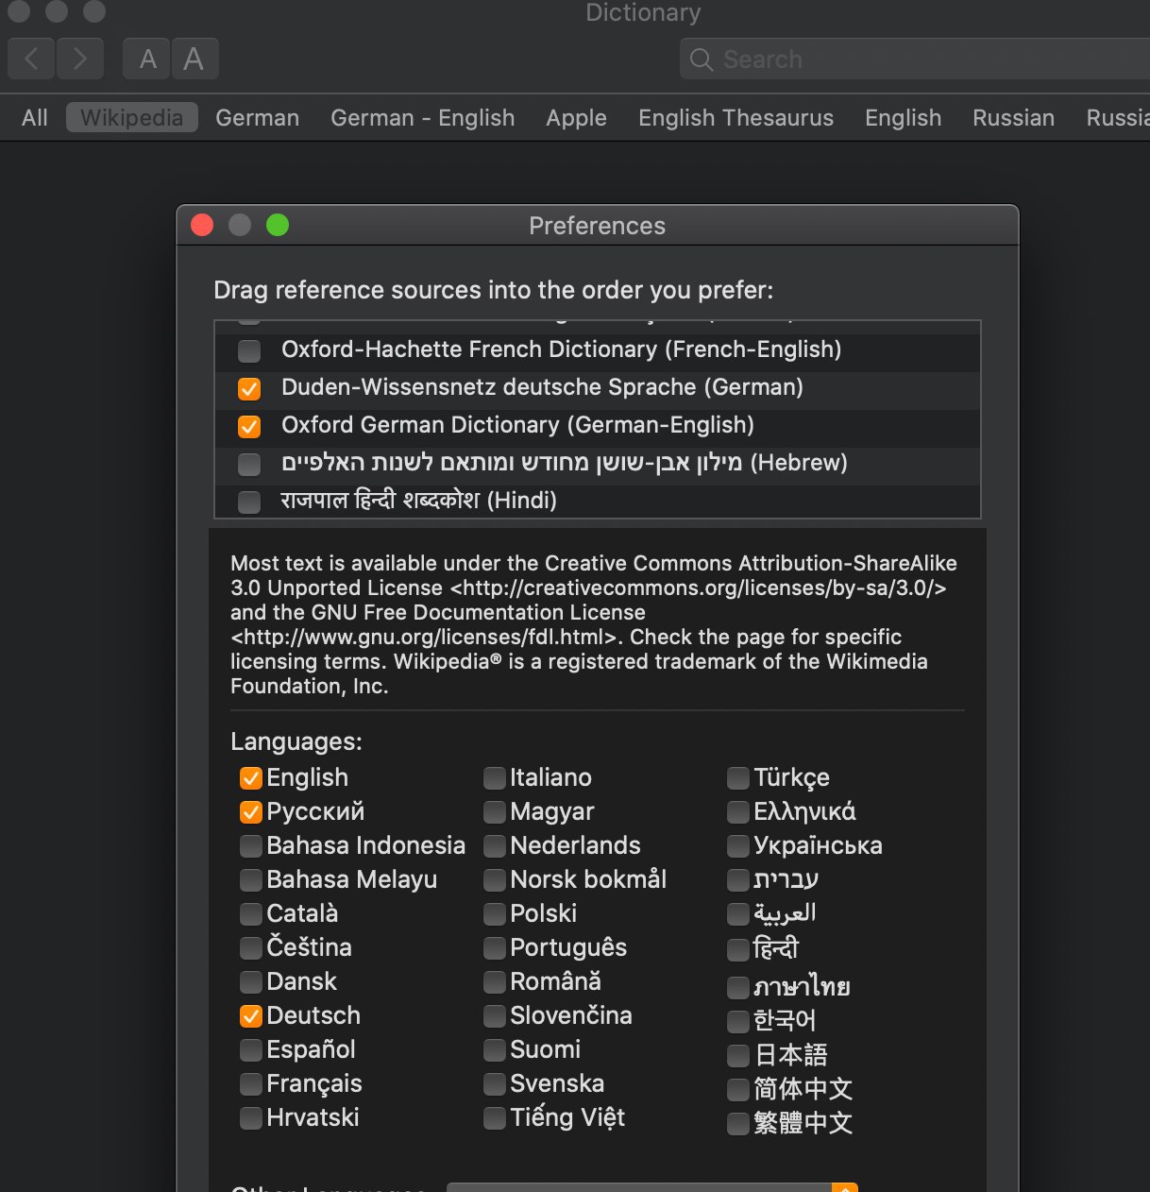Select Duden-Wissensnetz deutsche Sprache row text
The width and height of the screenshot is (1150, 1192).
click(542, 387)
